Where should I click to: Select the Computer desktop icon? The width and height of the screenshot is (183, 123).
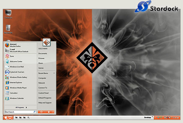click(8, 14)
